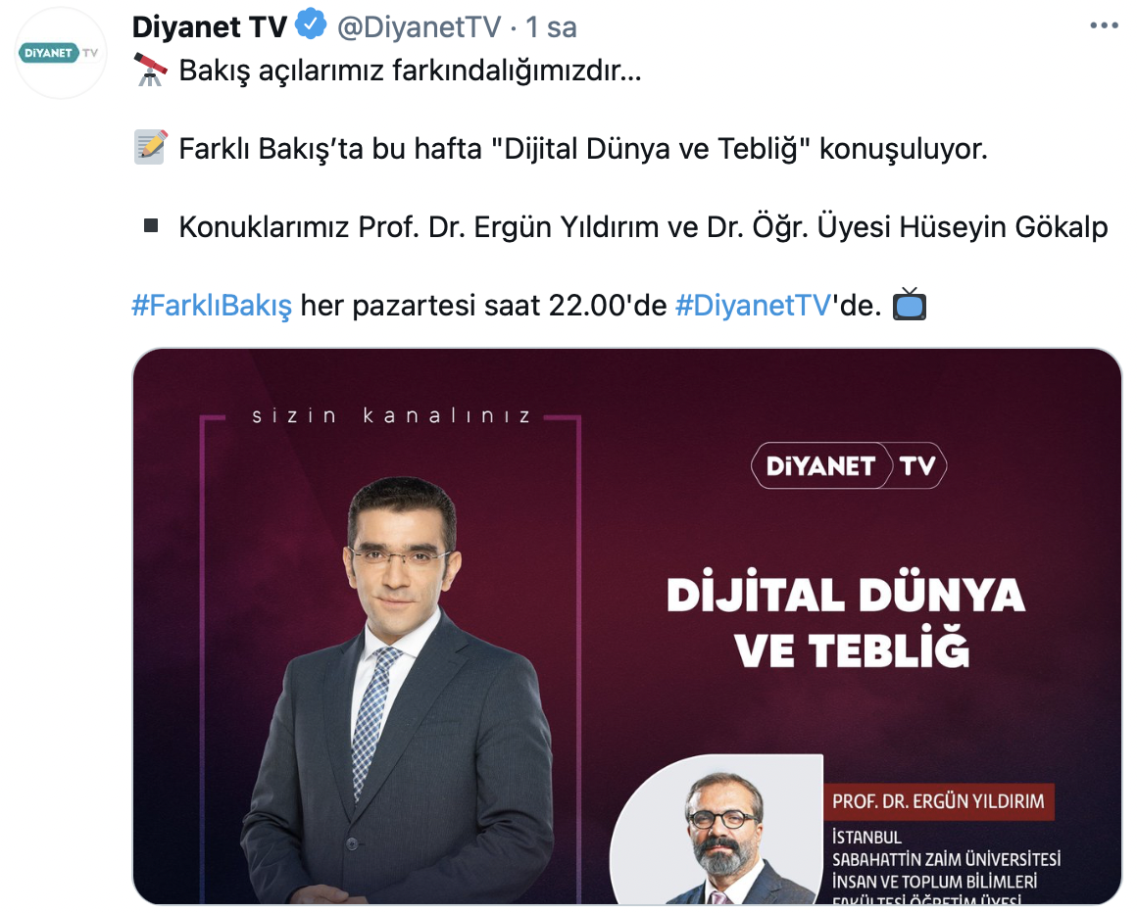
Task: Click the 'sizin kanalınız' caption text
Action: click(x=392, y=416)
